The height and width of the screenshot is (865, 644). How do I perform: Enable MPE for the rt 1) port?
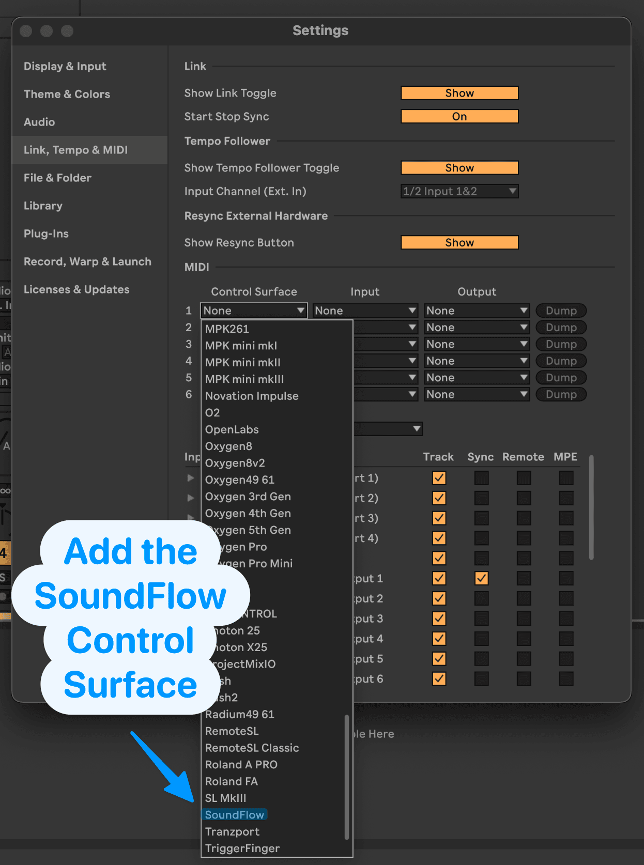[x=566, y=478]
